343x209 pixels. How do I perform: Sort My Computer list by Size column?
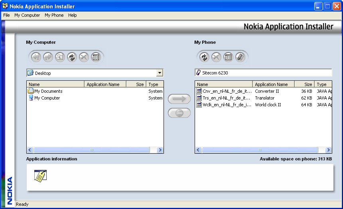pos(136,84)
